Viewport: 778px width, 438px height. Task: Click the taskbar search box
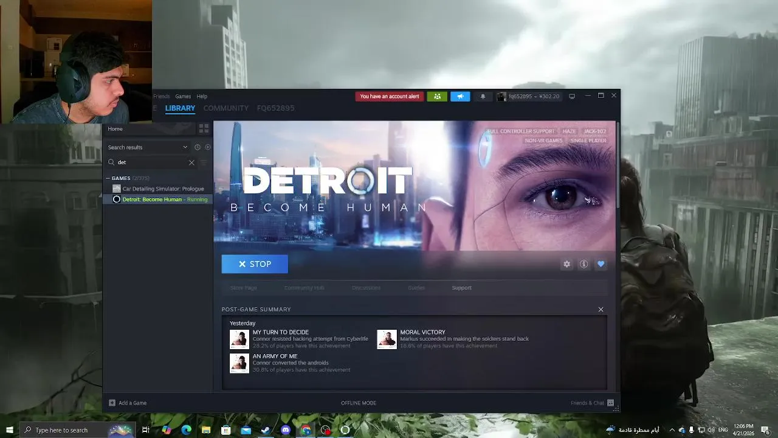[77, 430]
